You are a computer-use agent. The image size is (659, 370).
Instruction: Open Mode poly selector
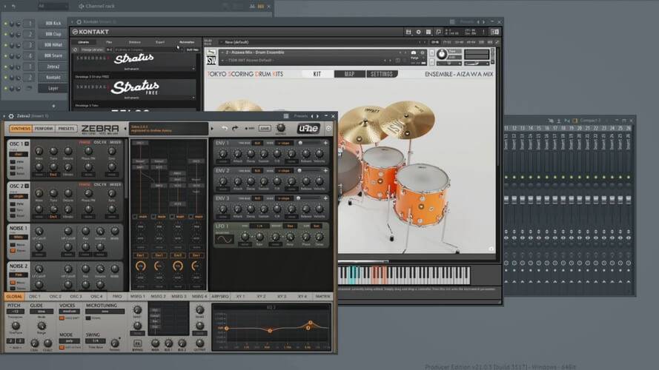point(70,341)
